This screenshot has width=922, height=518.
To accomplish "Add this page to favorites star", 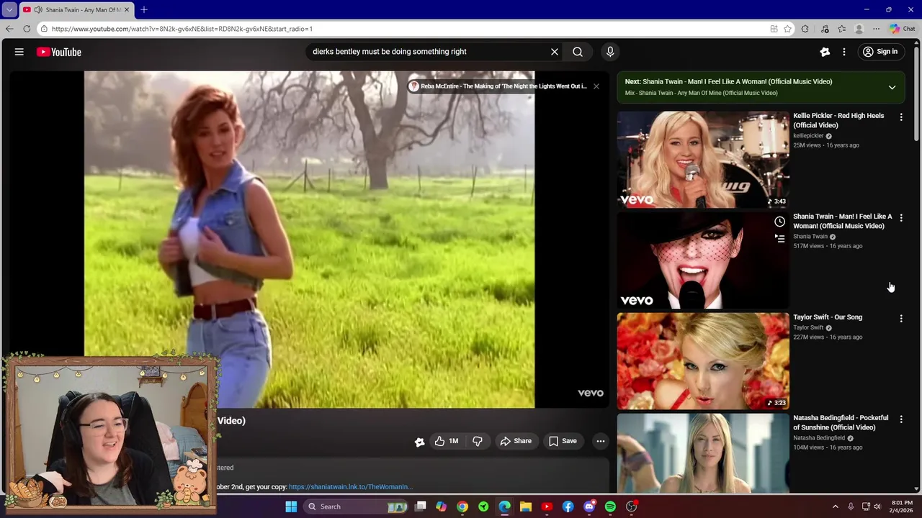I will pos(788,29).
